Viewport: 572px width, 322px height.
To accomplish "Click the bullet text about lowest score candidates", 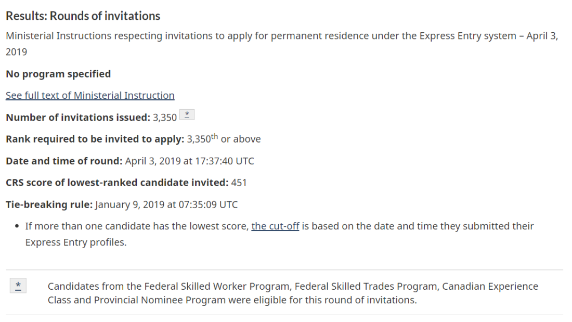I will coord(279,234).
